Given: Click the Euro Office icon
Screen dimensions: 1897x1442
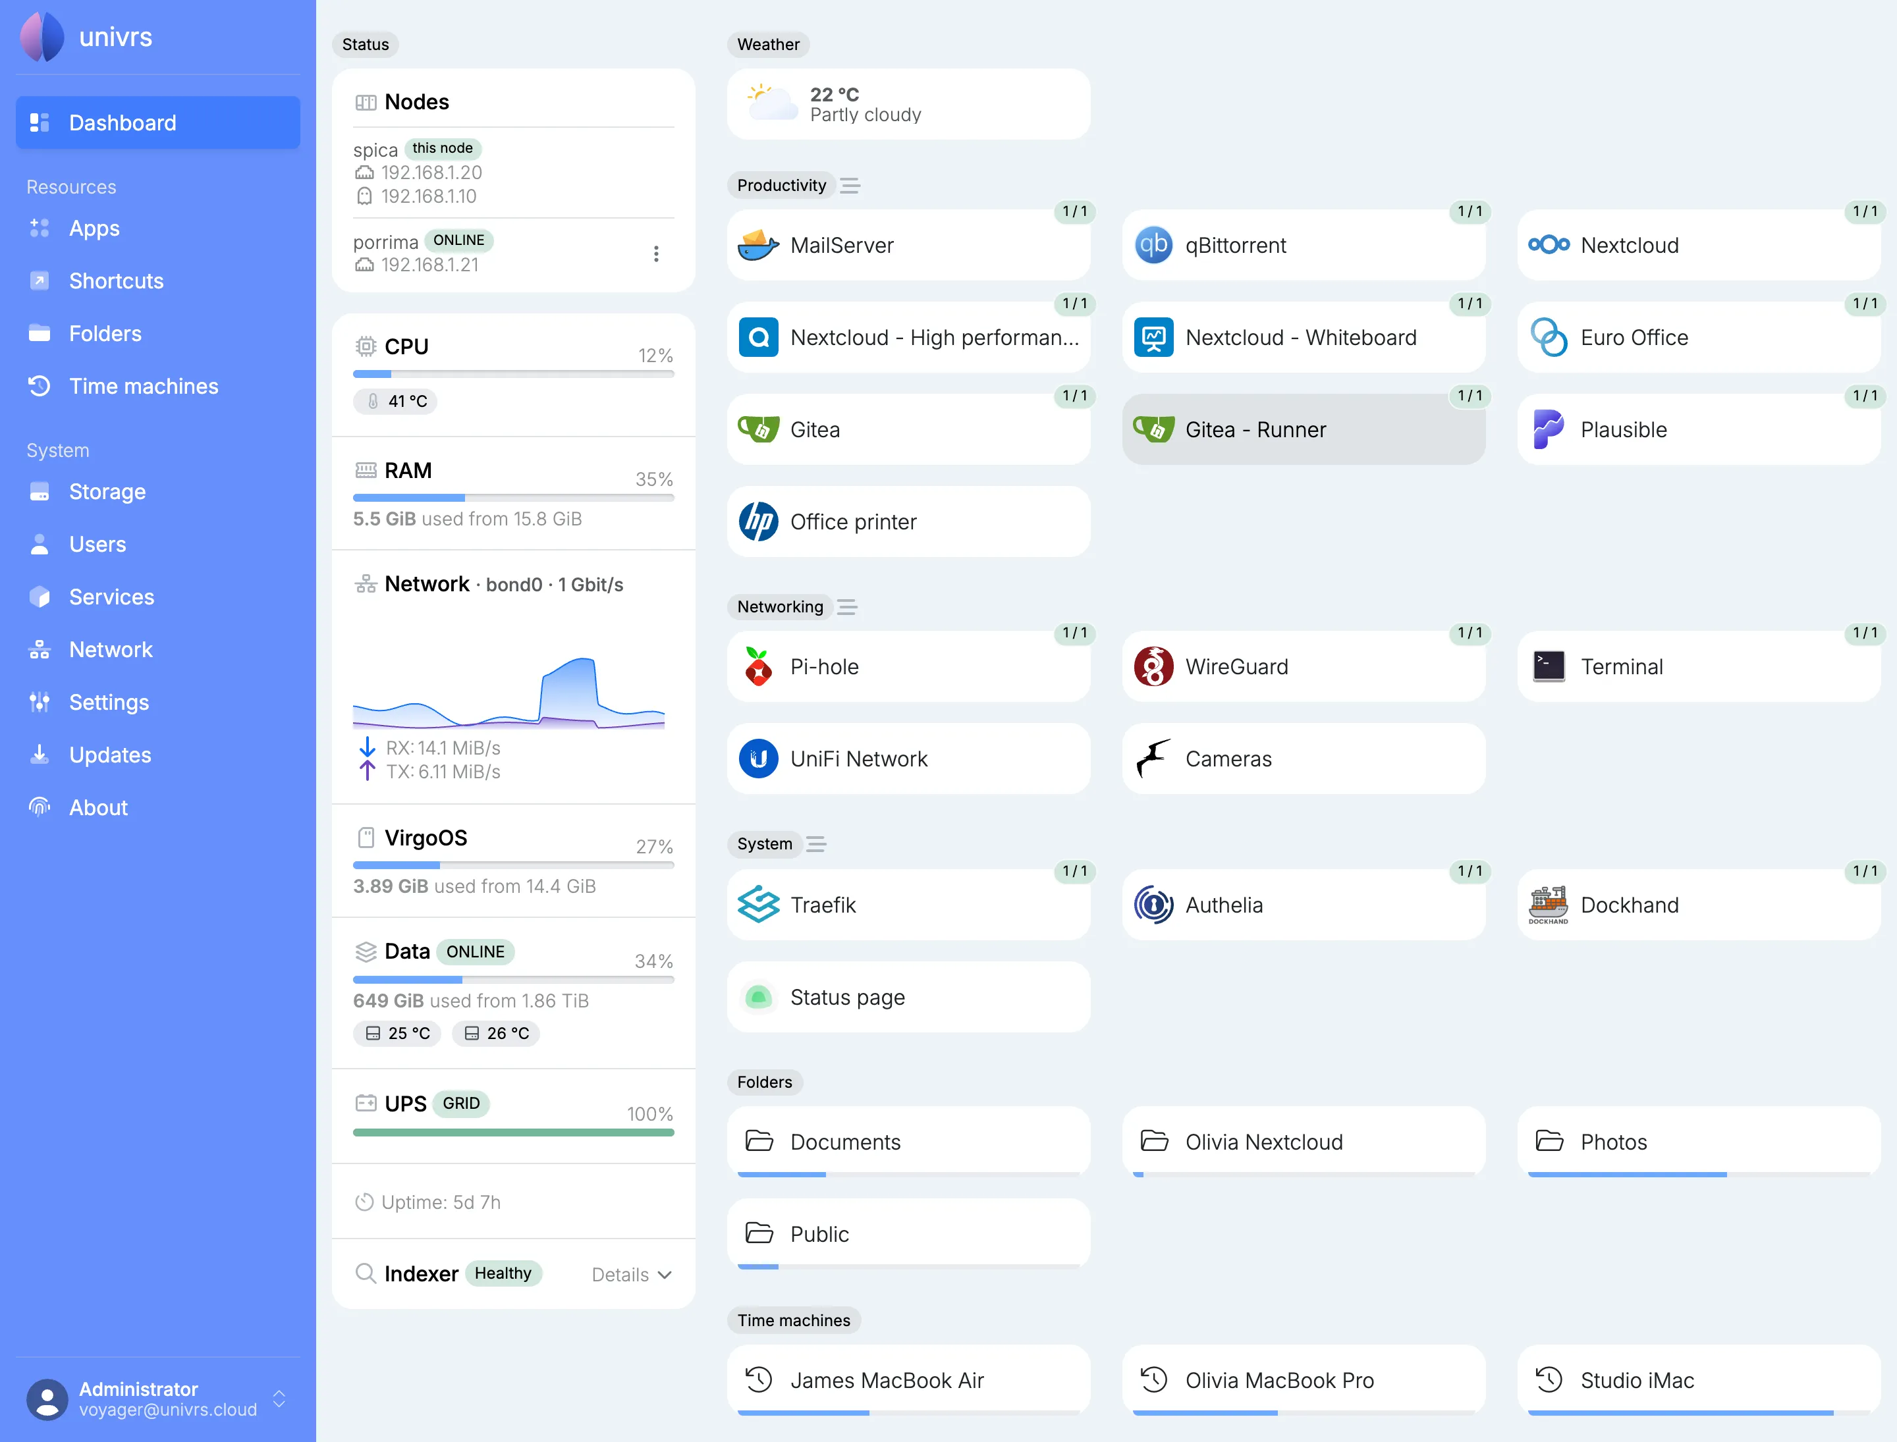Looking at the screenshot, I should click(1549, 337).
